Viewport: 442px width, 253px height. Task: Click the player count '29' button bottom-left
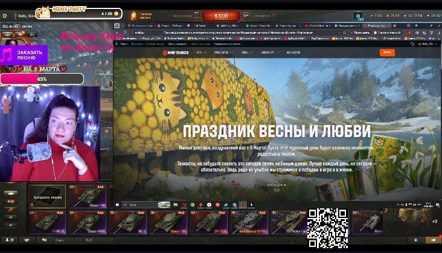tap(9, 240)
